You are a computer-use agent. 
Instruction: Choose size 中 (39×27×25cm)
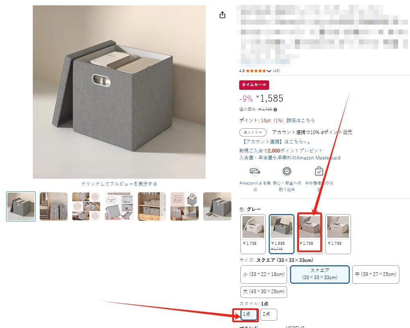click(376, 274)
